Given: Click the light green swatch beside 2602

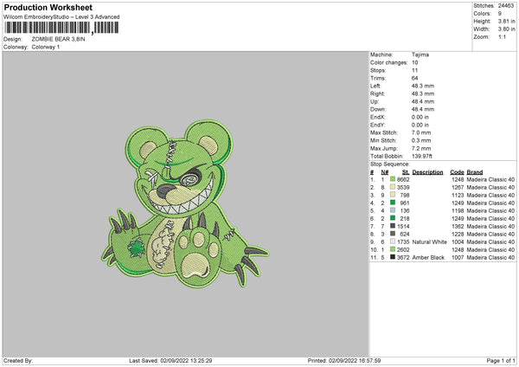Looking at the screenshot, I should point(393,249).
